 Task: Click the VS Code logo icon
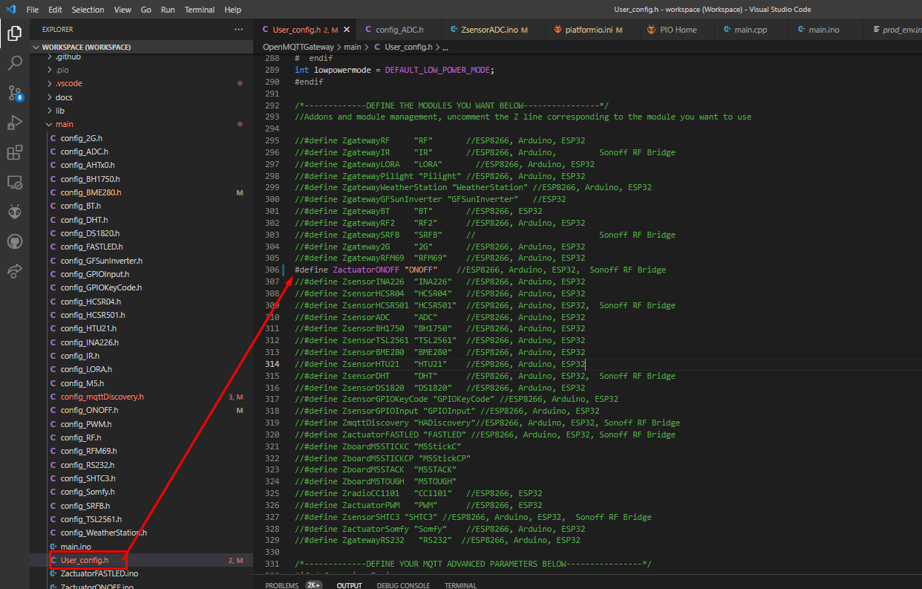(x=10, y=10)
